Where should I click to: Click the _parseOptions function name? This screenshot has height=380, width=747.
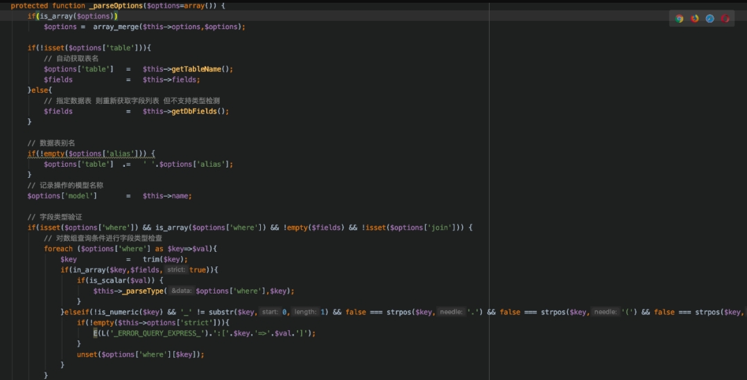[115, 6]
